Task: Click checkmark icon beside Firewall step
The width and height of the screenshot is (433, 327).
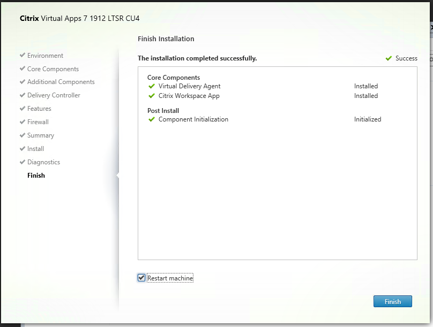Action: click(22, 122)
